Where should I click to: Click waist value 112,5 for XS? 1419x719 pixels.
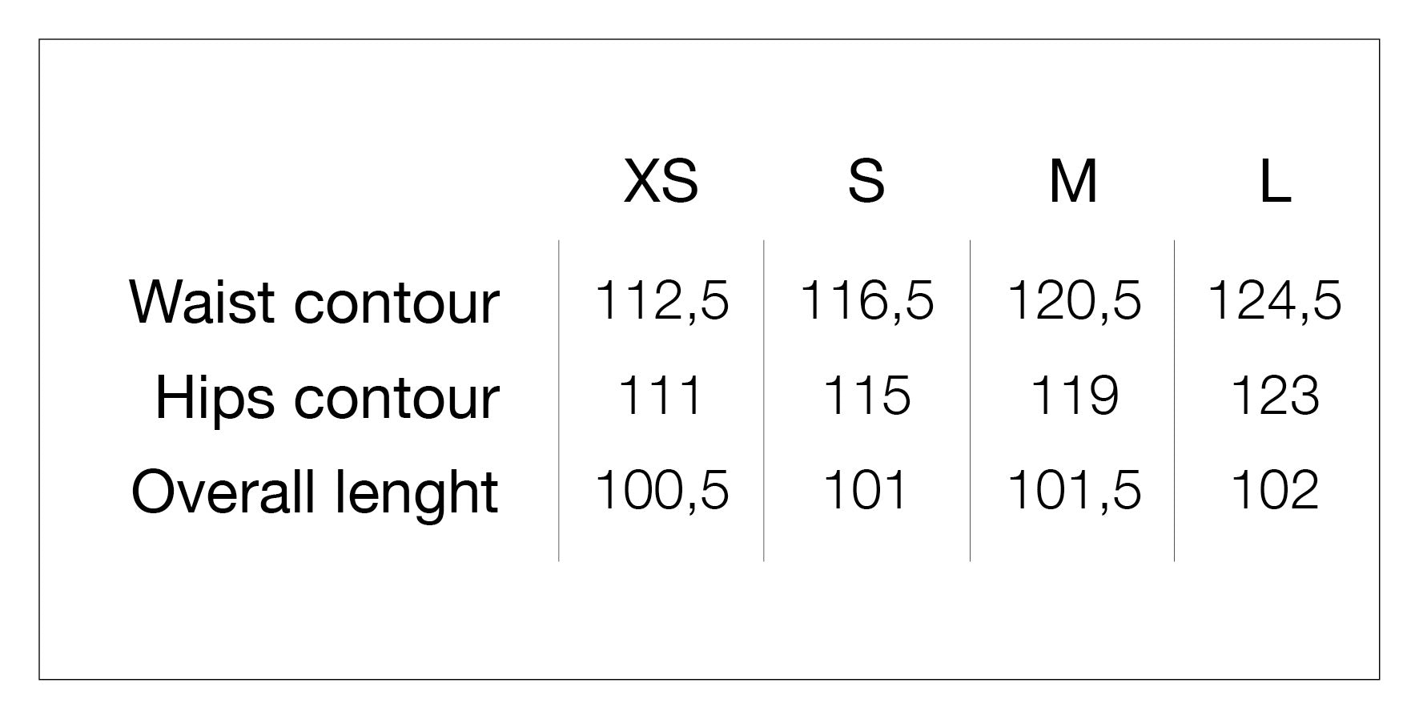(661, 301)
